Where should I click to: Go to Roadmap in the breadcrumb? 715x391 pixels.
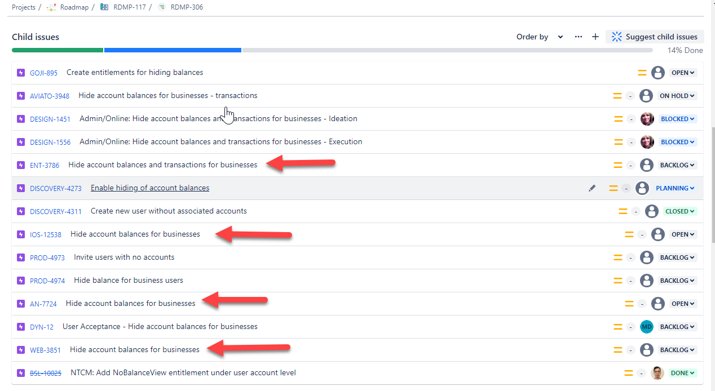pyautogui.click(x=74, y=7)
